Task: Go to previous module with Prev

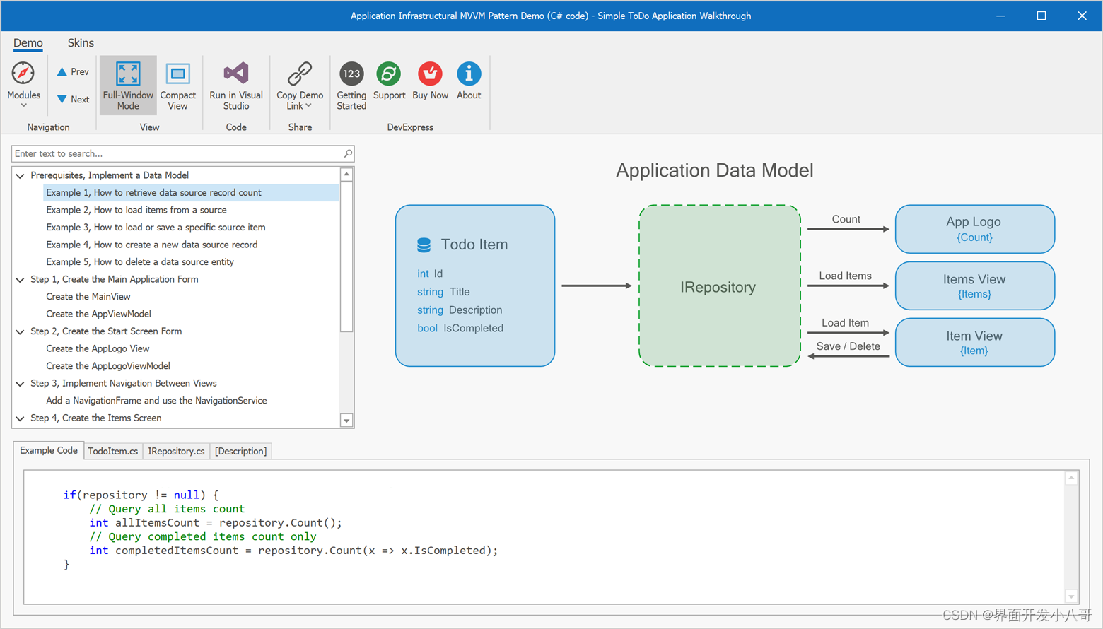Action: (x=73, y=72)
